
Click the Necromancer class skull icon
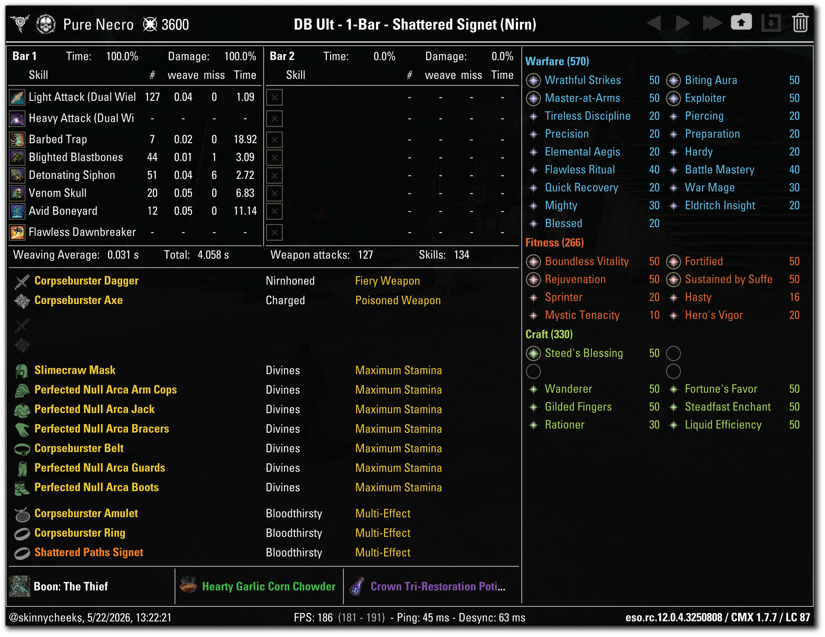tap(45, 24)
